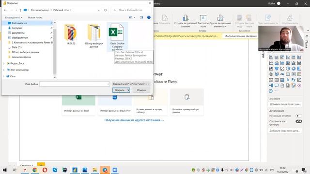Click Новая папка in the dialog toolbar
Image resolution: width=310 pixels, height=174 pixels.
click(x=35, y=17)
